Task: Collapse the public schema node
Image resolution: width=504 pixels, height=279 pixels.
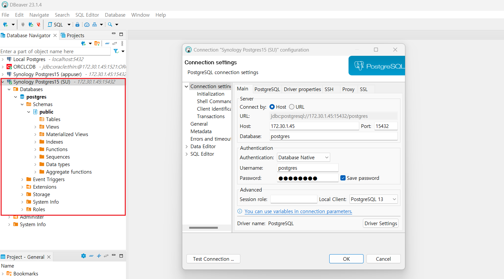Action: click(29, 112)
